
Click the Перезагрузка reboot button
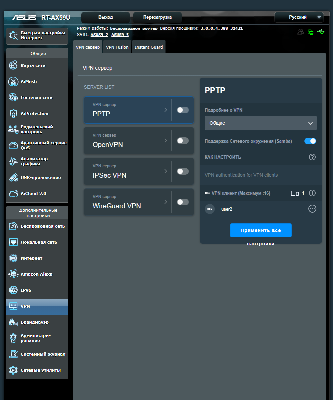click(158, 17)
